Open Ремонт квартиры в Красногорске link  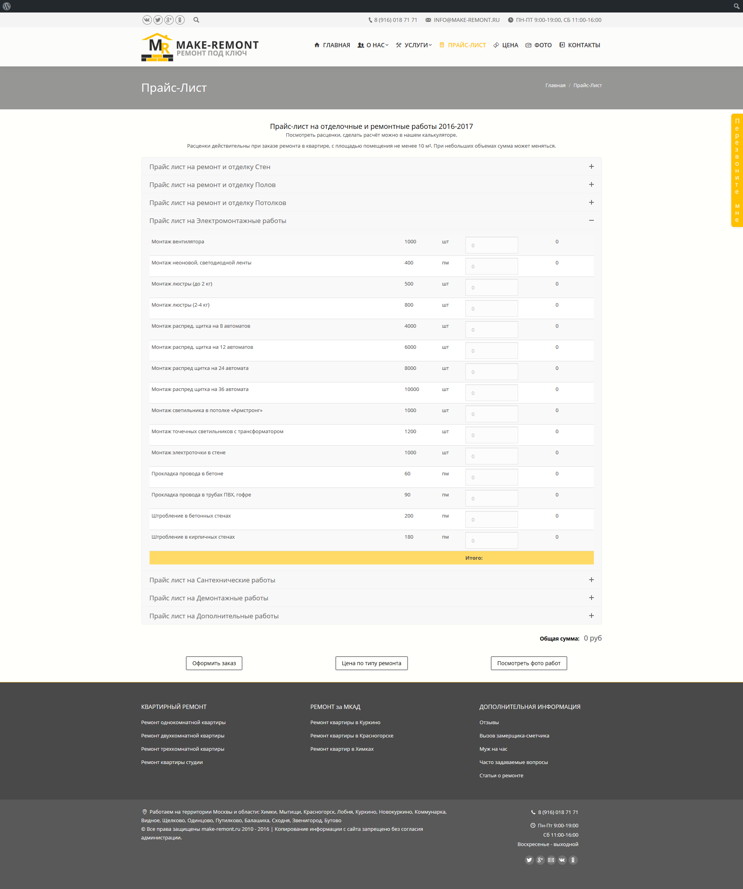click(x=352, y=735)
